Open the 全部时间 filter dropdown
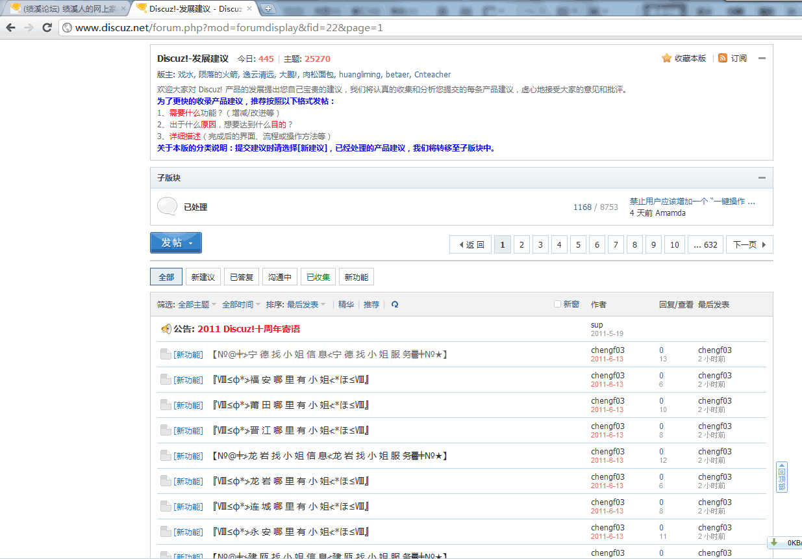The width and height of the screenshot is (802, 559). 241,304
